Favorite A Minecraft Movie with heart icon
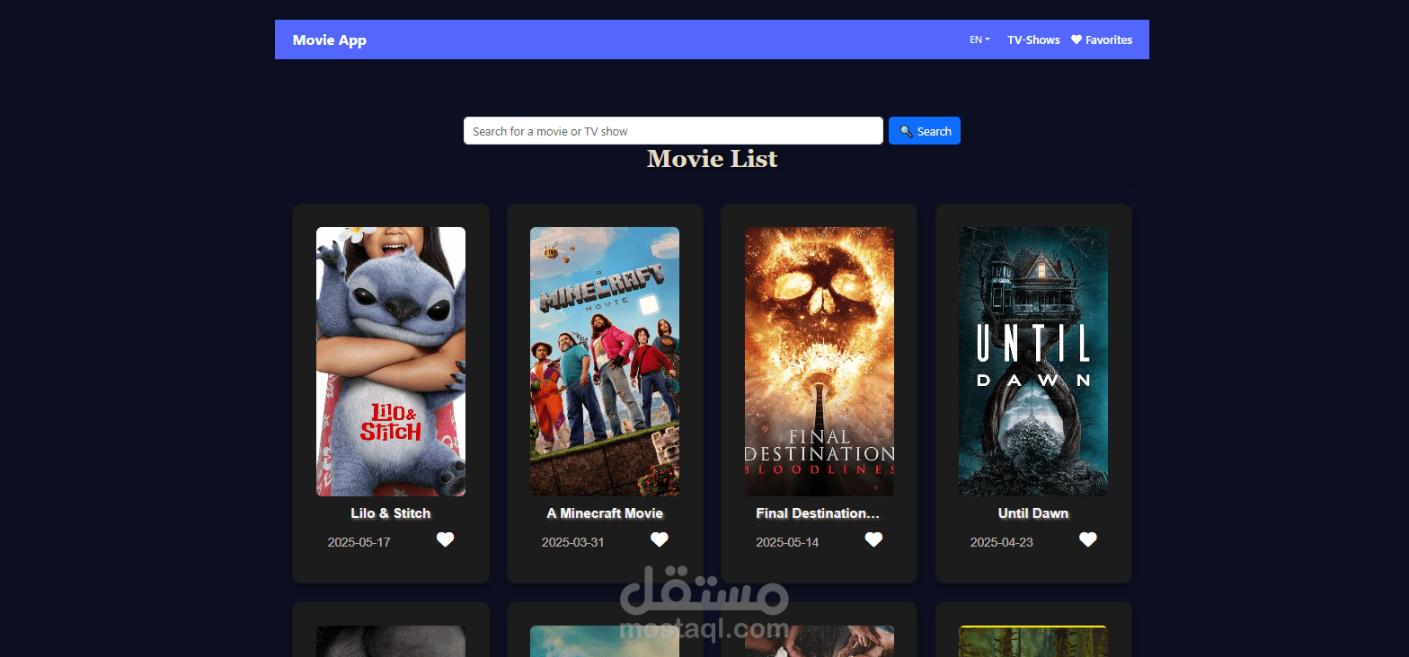Viewport: 1409px width, 657px height. point(660,539)
